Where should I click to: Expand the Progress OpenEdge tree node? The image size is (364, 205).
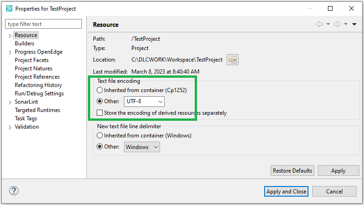(10, 52)
